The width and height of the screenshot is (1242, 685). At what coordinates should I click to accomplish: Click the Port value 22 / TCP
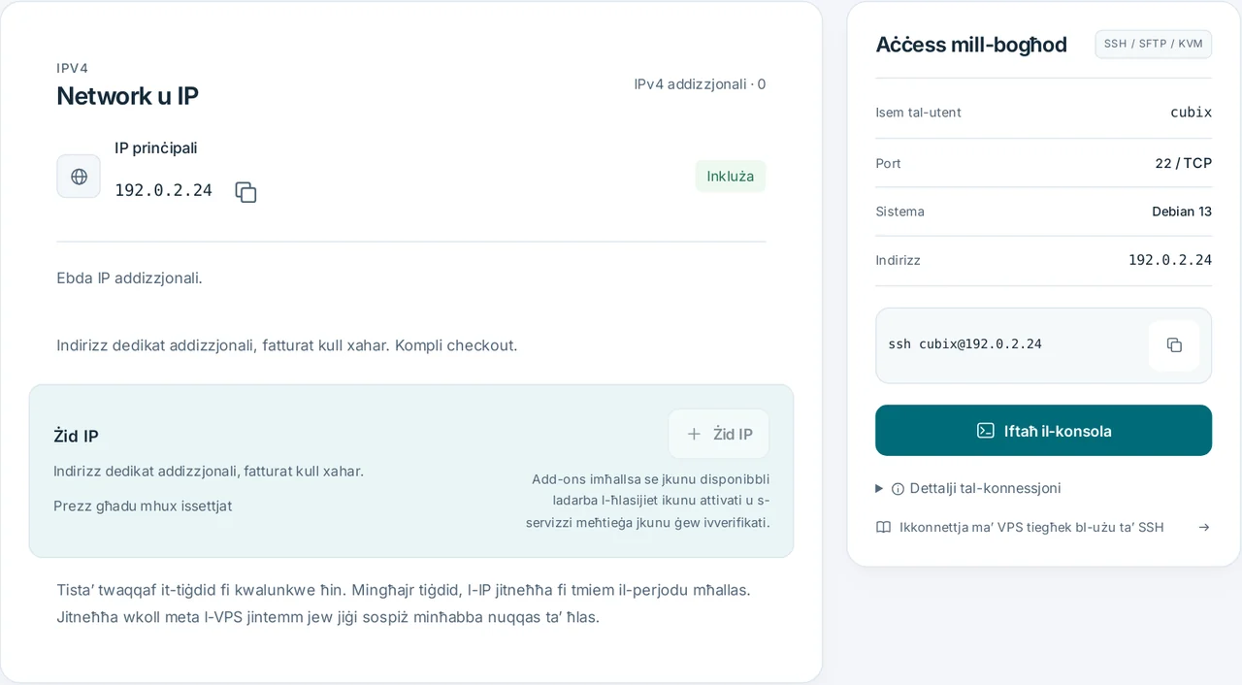click(1183, 163)
